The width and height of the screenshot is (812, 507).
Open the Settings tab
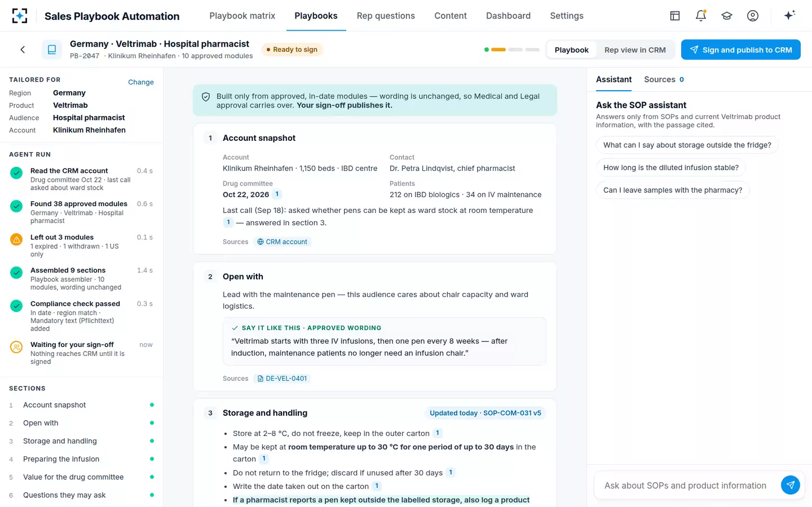point(567,16)
